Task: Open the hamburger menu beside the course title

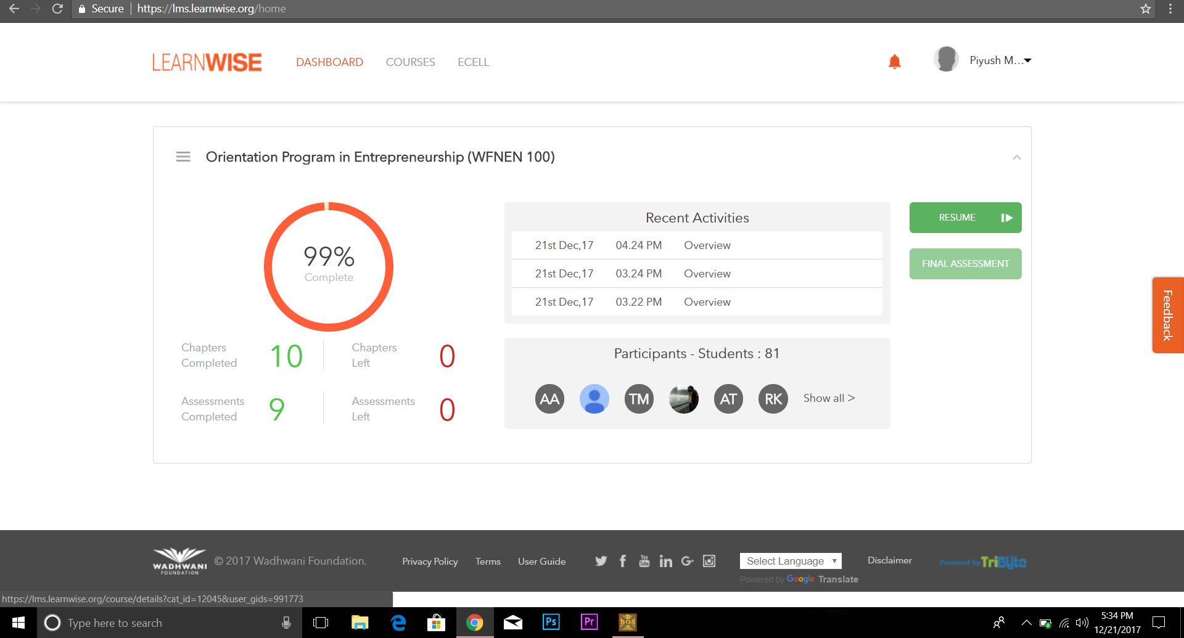Action: 183,157
